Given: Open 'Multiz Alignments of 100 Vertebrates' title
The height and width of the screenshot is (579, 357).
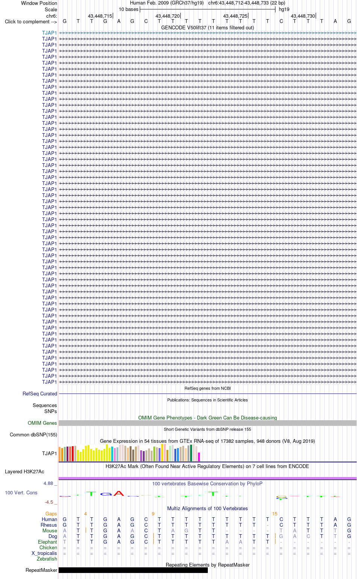Looking at the screenshot, I should (x=207, y=509).
